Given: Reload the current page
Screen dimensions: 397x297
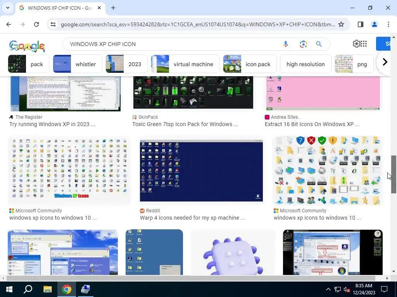Looking at the screenshot, I should (36, 24).
